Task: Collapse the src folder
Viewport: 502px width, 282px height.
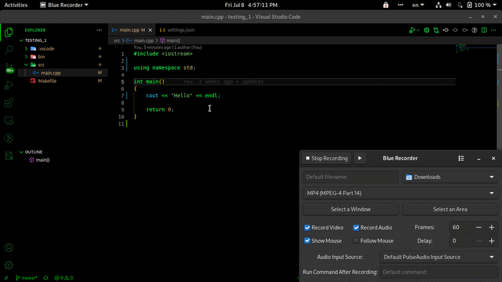Action: click(x=26, y=65)
